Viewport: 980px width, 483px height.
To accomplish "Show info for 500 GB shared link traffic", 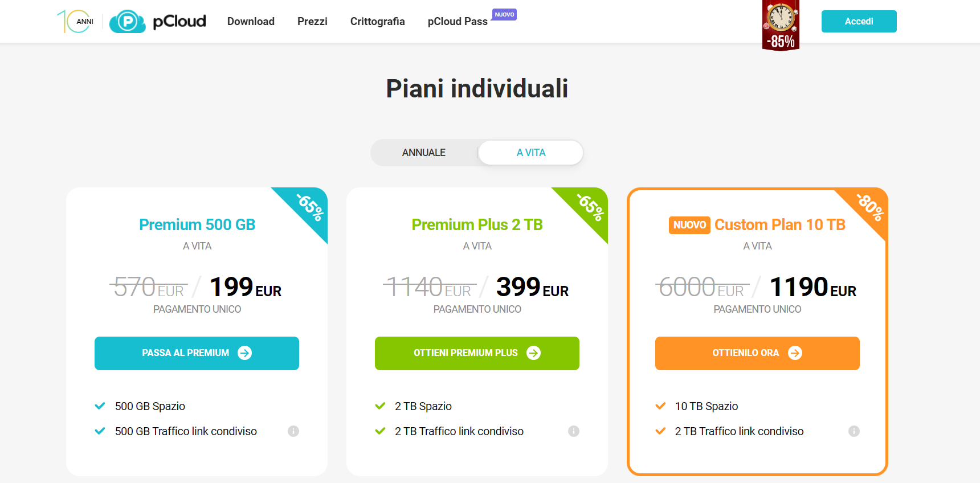I will (293, 431).
